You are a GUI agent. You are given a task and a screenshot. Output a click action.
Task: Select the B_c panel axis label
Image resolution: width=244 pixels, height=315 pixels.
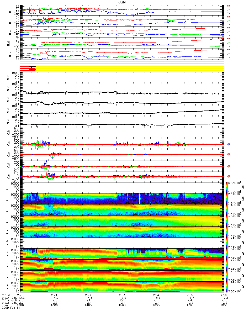click(x=10, y=22)
